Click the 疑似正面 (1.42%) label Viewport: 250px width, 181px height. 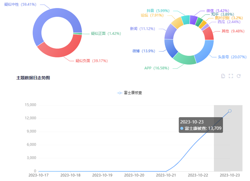coord(106,34)
